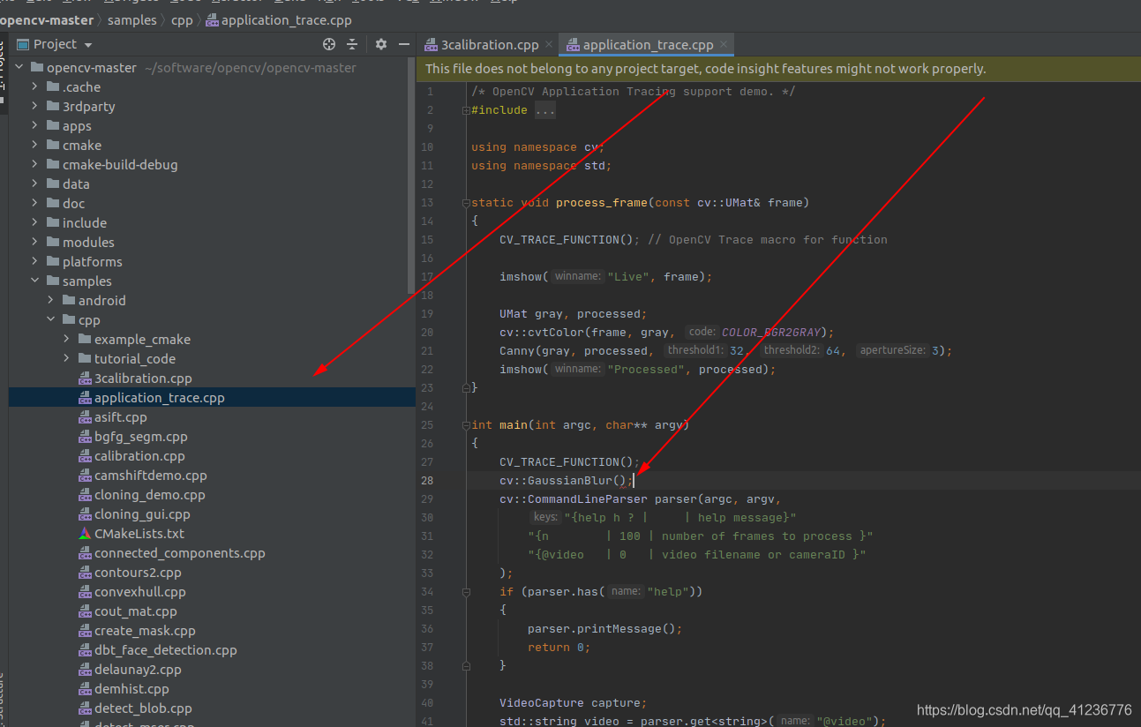Screen dimensions: 1141x727
Task: Switch to the 3calibration.cpp tab
Action: click(489, 45)
